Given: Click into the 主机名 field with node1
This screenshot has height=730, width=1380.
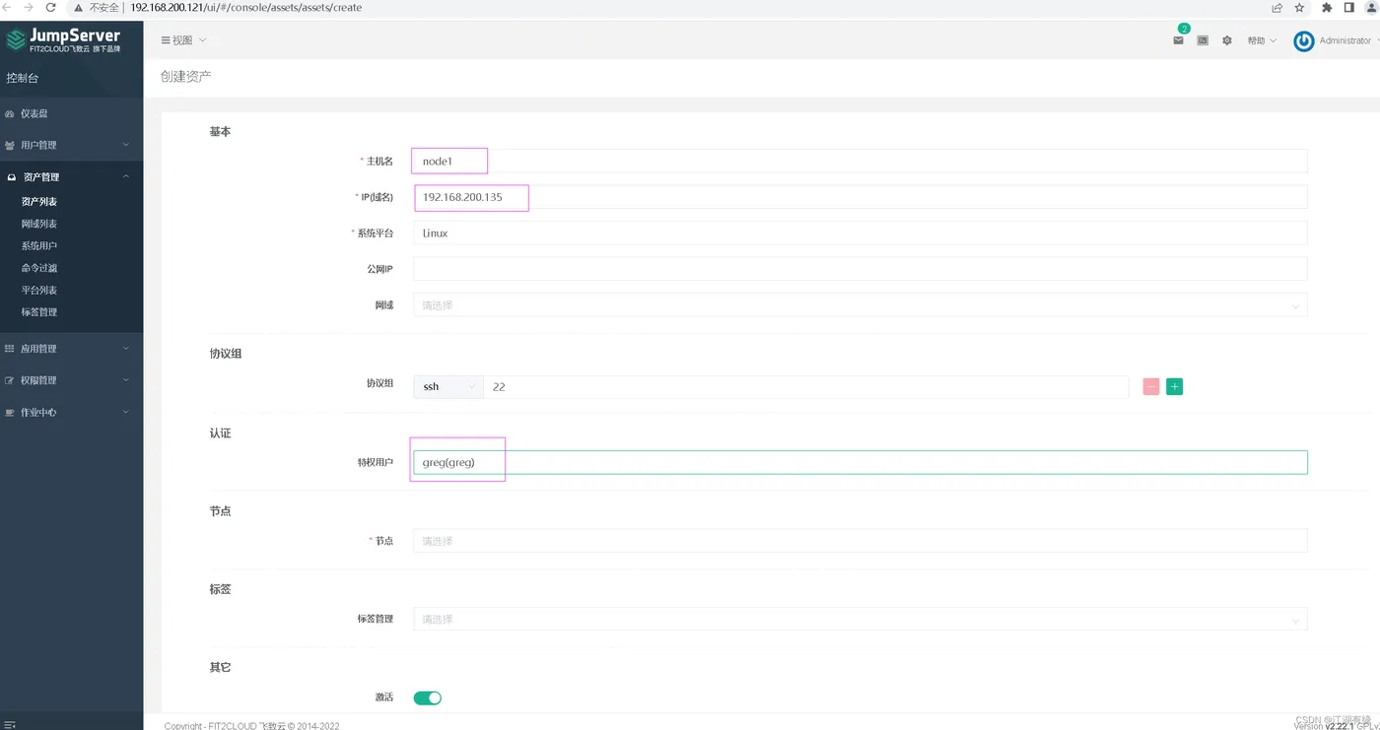Looking at the screenshot, I should click(x=860, y=161).
